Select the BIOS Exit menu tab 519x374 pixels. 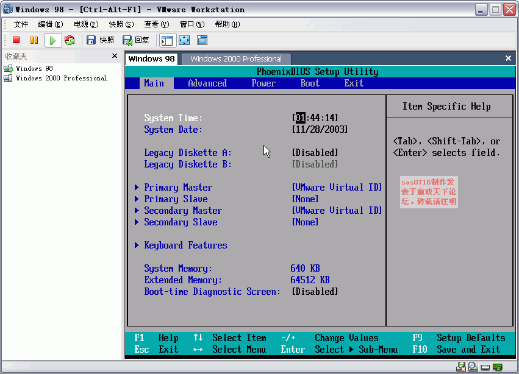tap(354, 83)
